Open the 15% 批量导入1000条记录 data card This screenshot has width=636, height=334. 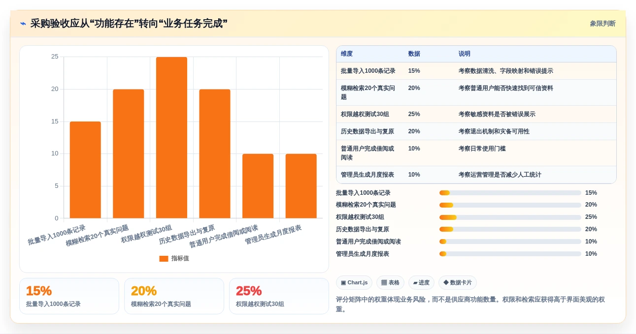[x=69, y=296]
